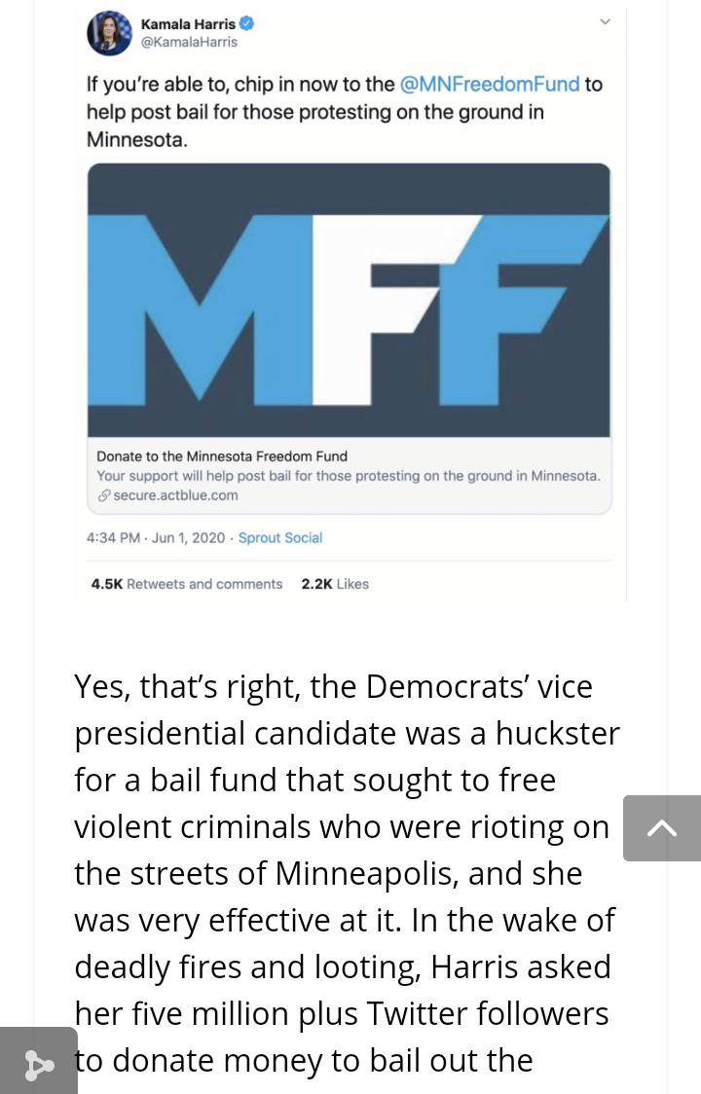Open the Sprout Social source link
Image resolution: width=701 pixels, height=1094 pixels.
[x=280, y=537]
